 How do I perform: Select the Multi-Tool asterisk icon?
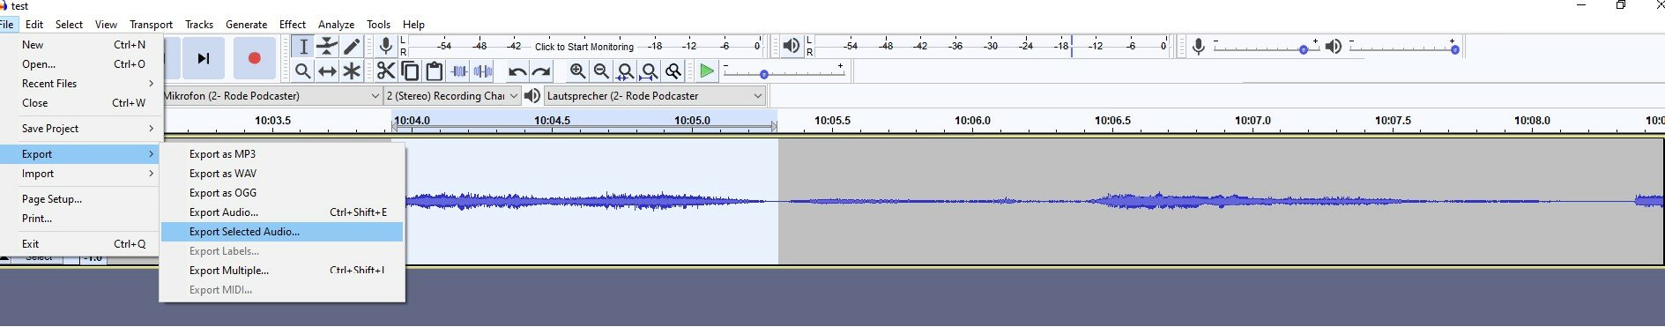[351, 71]
